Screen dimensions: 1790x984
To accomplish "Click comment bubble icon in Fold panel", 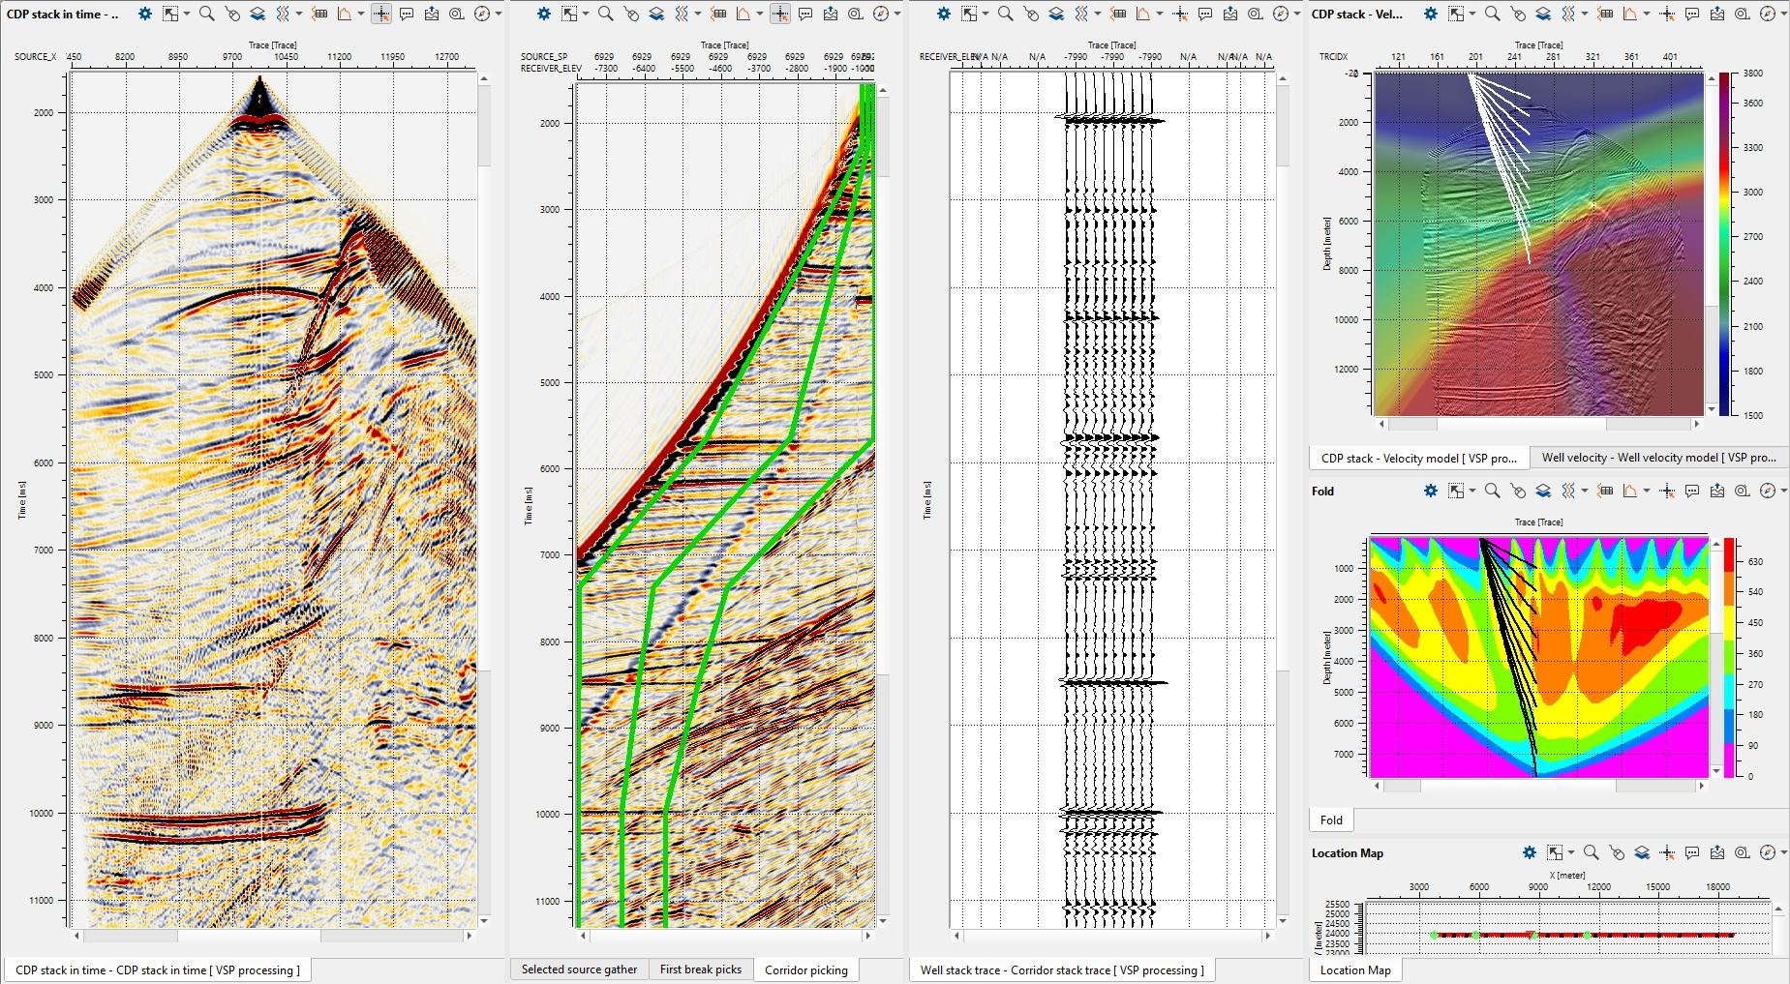I will [1692, 492].
